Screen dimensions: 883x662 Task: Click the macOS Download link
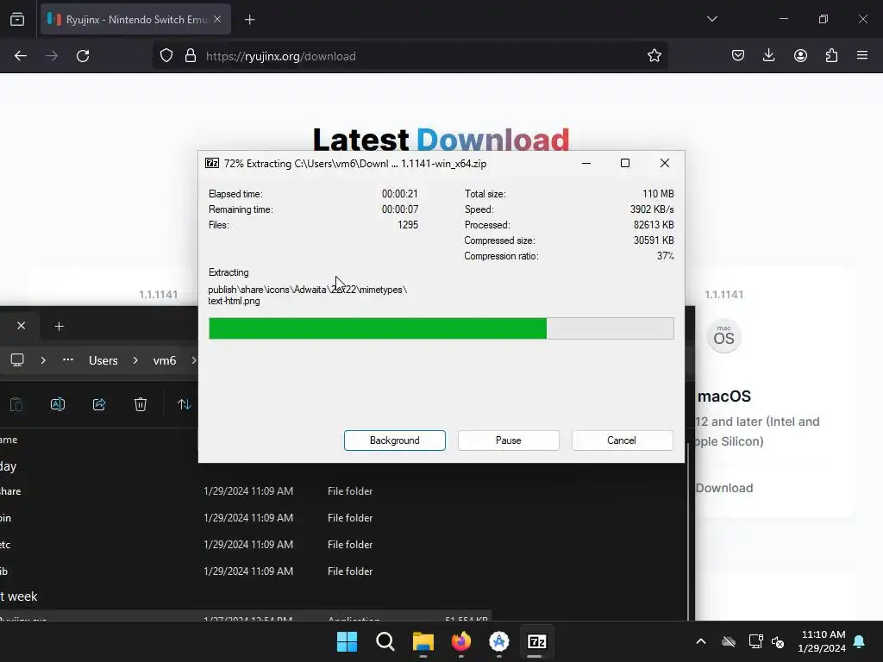(x=724, y=488)
